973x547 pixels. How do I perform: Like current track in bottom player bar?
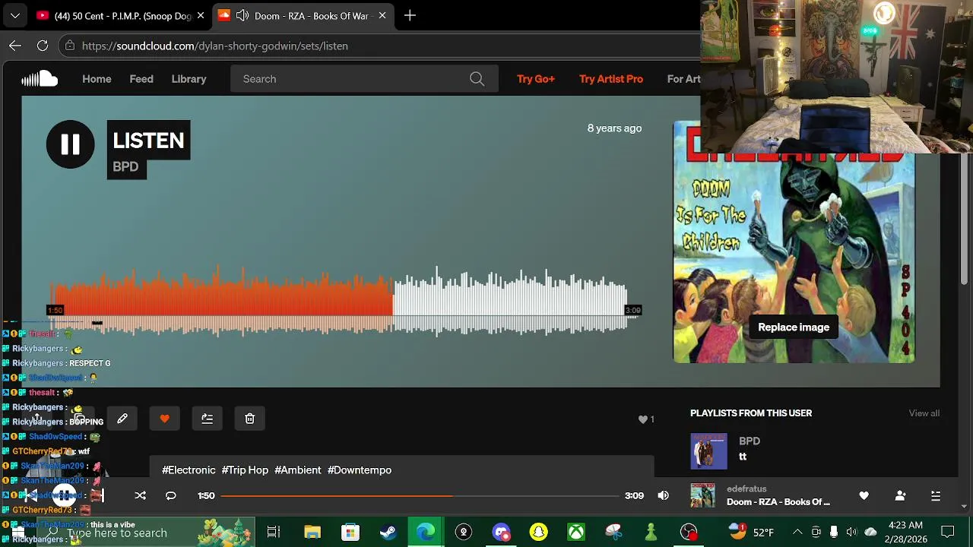pyautogui.click(x=864, y=496)
